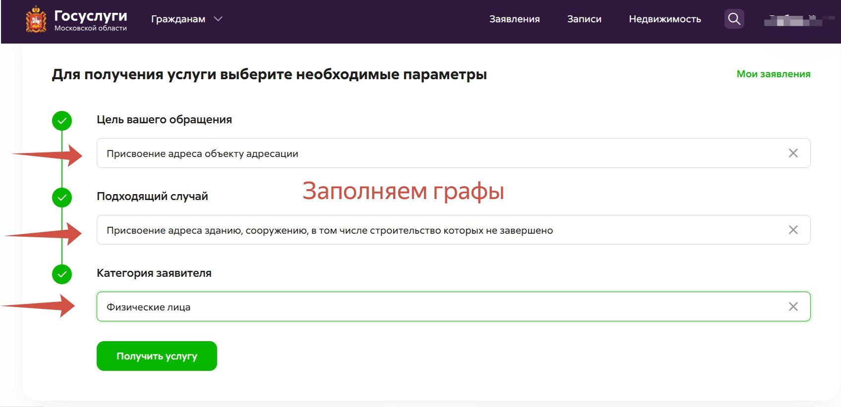Open 'Недвижимость' in the top menu
The image size is (841, 407).
pyautogui.click(x=664, y=19)
